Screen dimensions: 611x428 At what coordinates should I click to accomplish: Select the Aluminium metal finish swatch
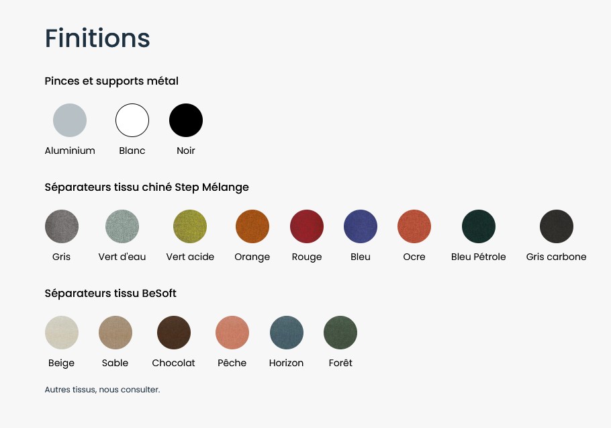(x=70, y=120)
